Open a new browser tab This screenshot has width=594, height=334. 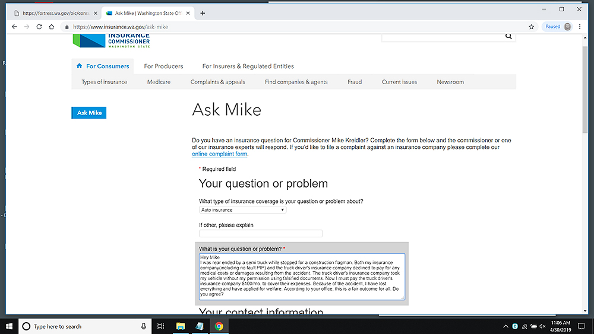click(203, 13)
